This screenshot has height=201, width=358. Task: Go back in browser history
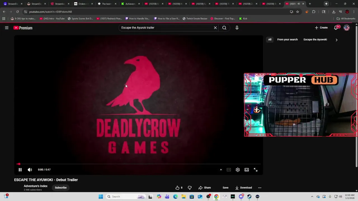(4, 12)
